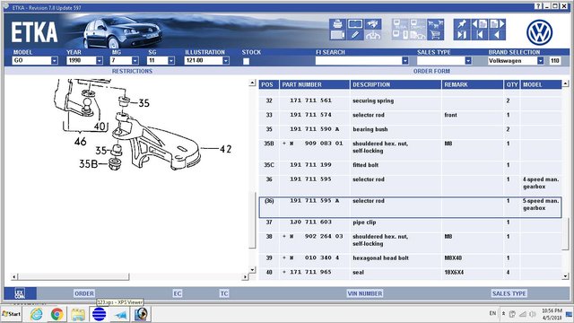The image size is (574, 323).
Task: Click the ORDER button in bottom bar
Action: tap(84, 293)
